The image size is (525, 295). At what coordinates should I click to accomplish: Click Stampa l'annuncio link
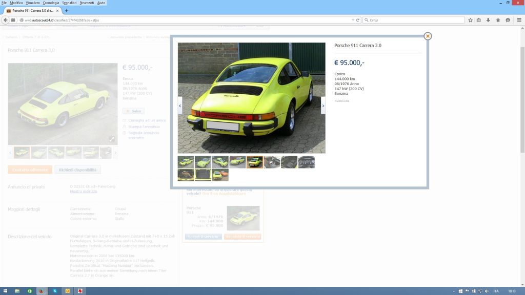pyautogui.click(x=144, y=127)
